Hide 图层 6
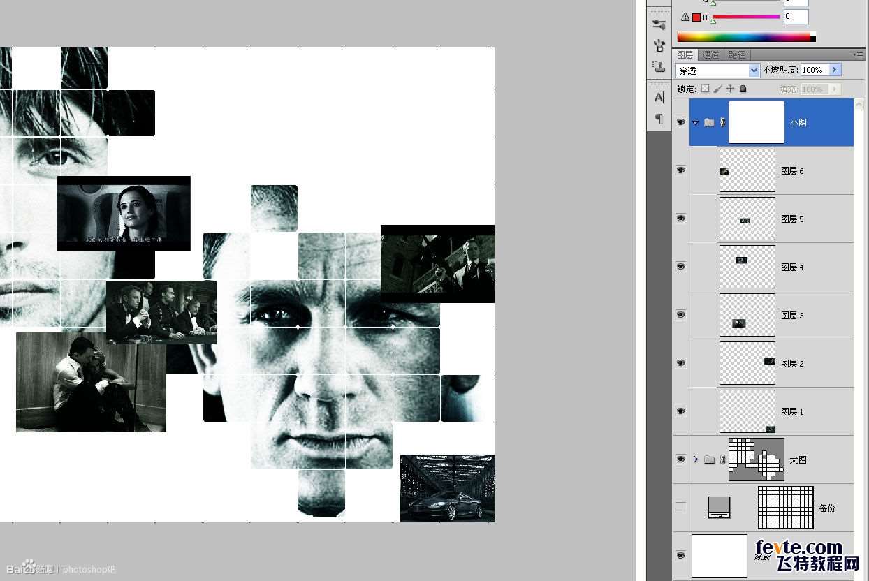The height and width of the screenshot is (581, 869). coord(680,170)
